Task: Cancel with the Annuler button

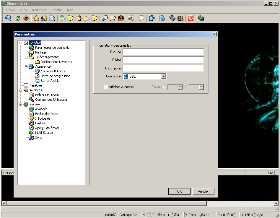Action: click(203, 191)
